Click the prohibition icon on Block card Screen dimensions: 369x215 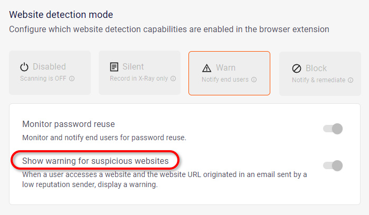pyautogui.click(x=296, y=69)
